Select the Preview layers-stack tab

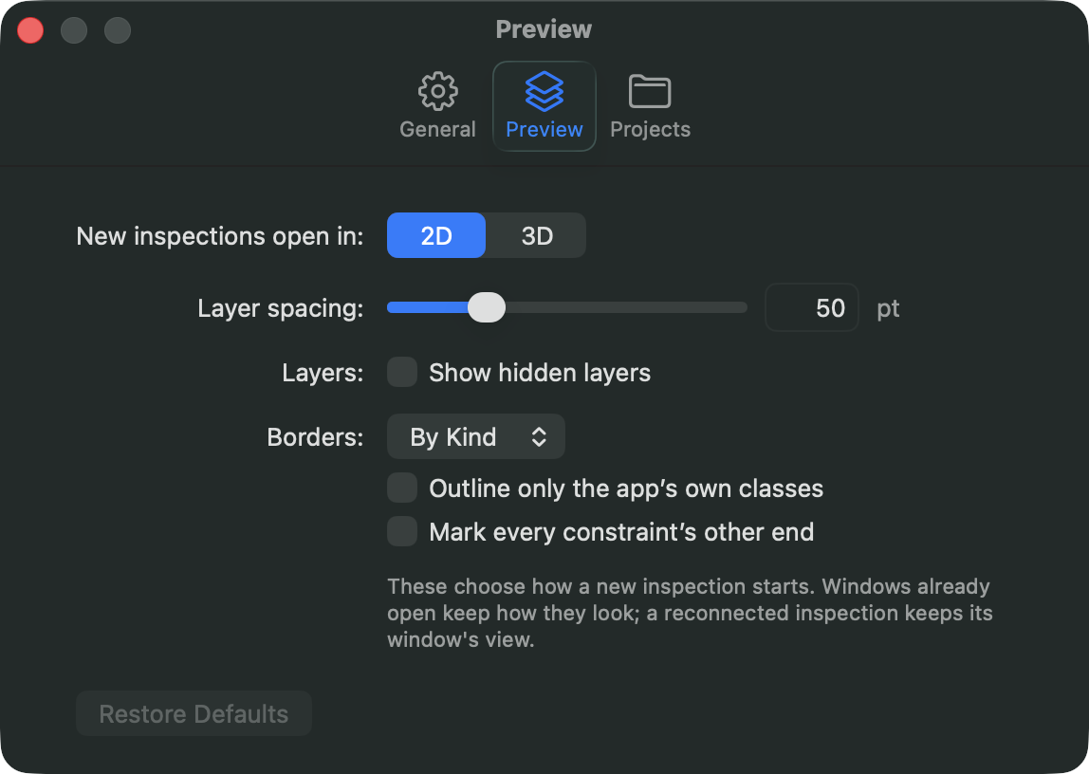pyautogui.click(x=544, y=106)
